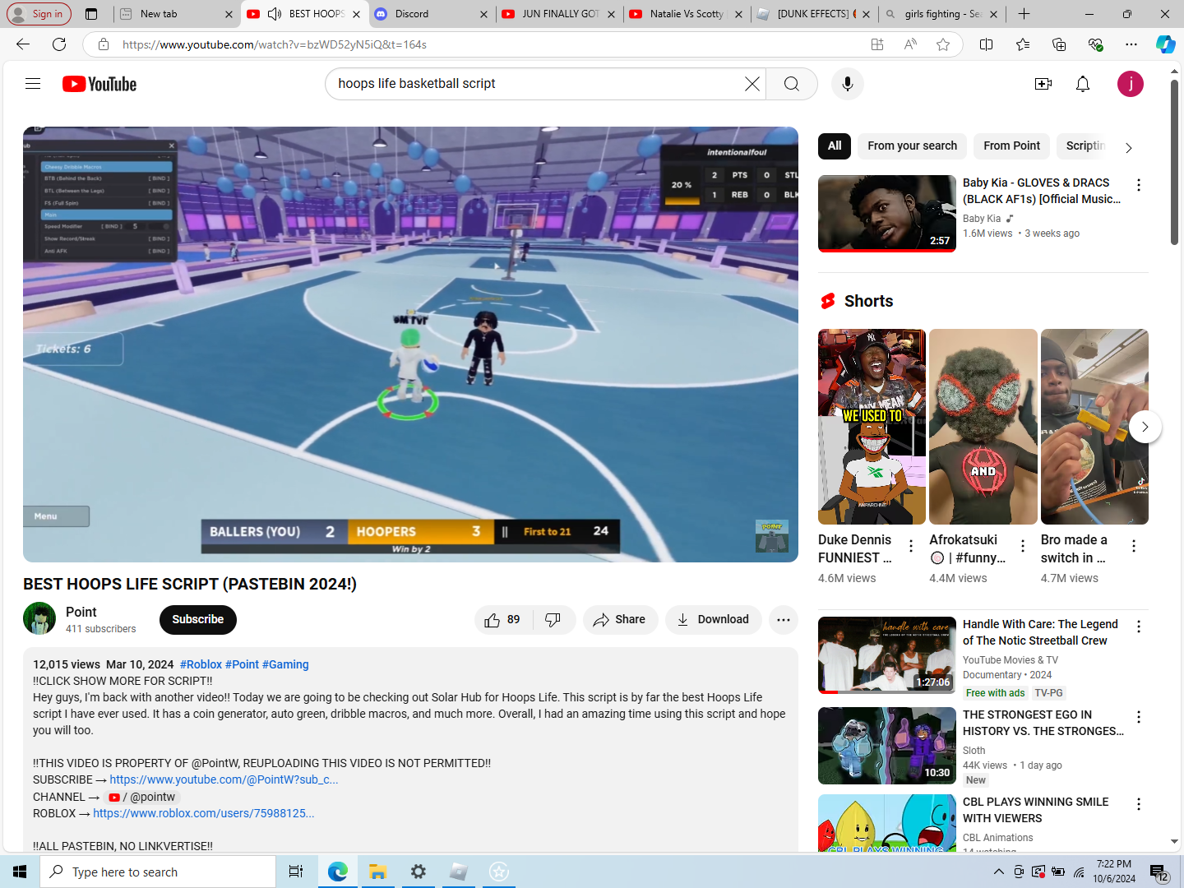
Task: Open File Explorer from the taskbar
Action: [x=377, y=872]
